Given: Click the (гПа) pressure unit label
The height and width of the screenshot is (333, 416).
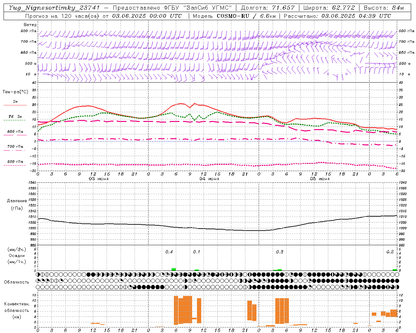Looking at the screenshot, I should pyautogui.click(x=17, y=208).
